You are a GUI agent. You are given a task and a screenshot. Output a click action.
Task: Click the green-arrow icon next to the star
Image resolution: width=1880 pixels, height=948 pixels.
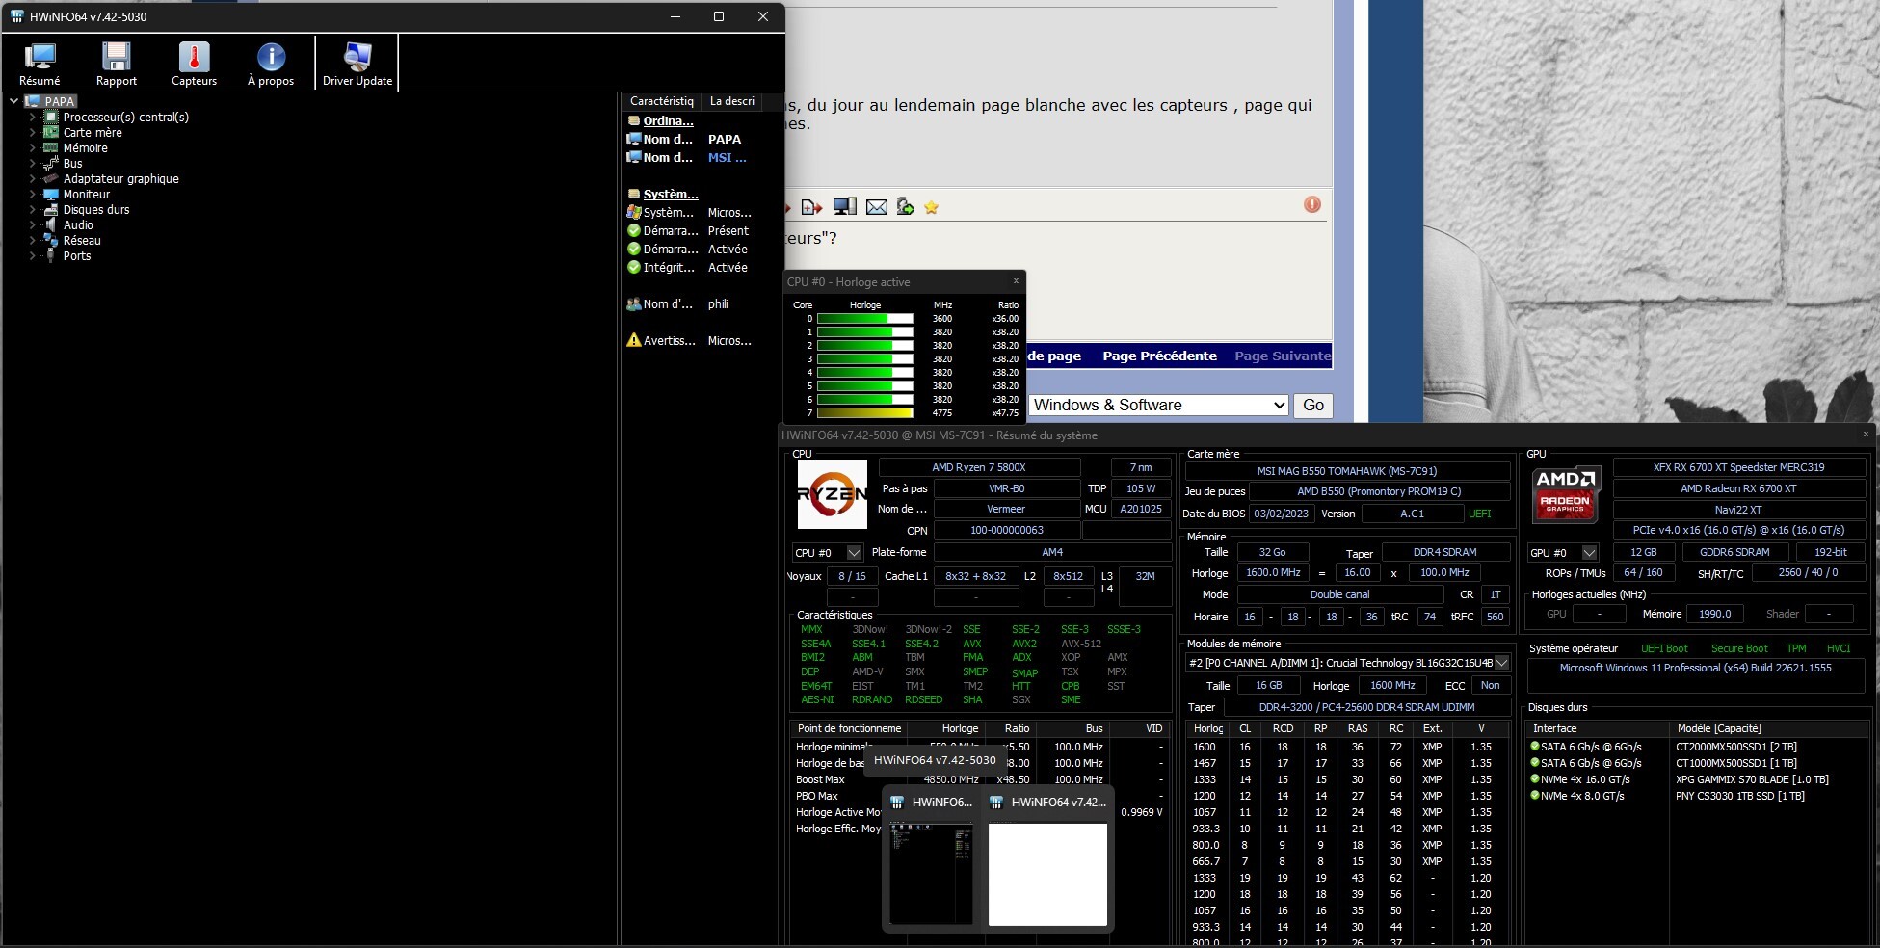click(905, 207)
